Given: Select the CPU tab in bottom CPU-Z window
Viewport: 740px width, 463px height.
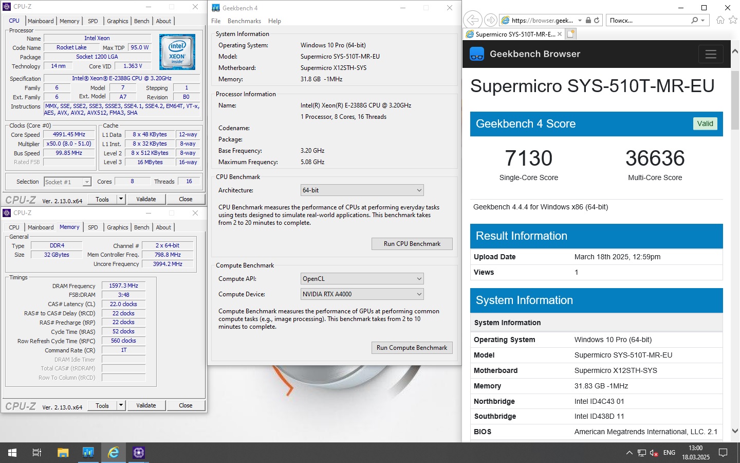Looking at the screenshot, I should coord(14,227).
